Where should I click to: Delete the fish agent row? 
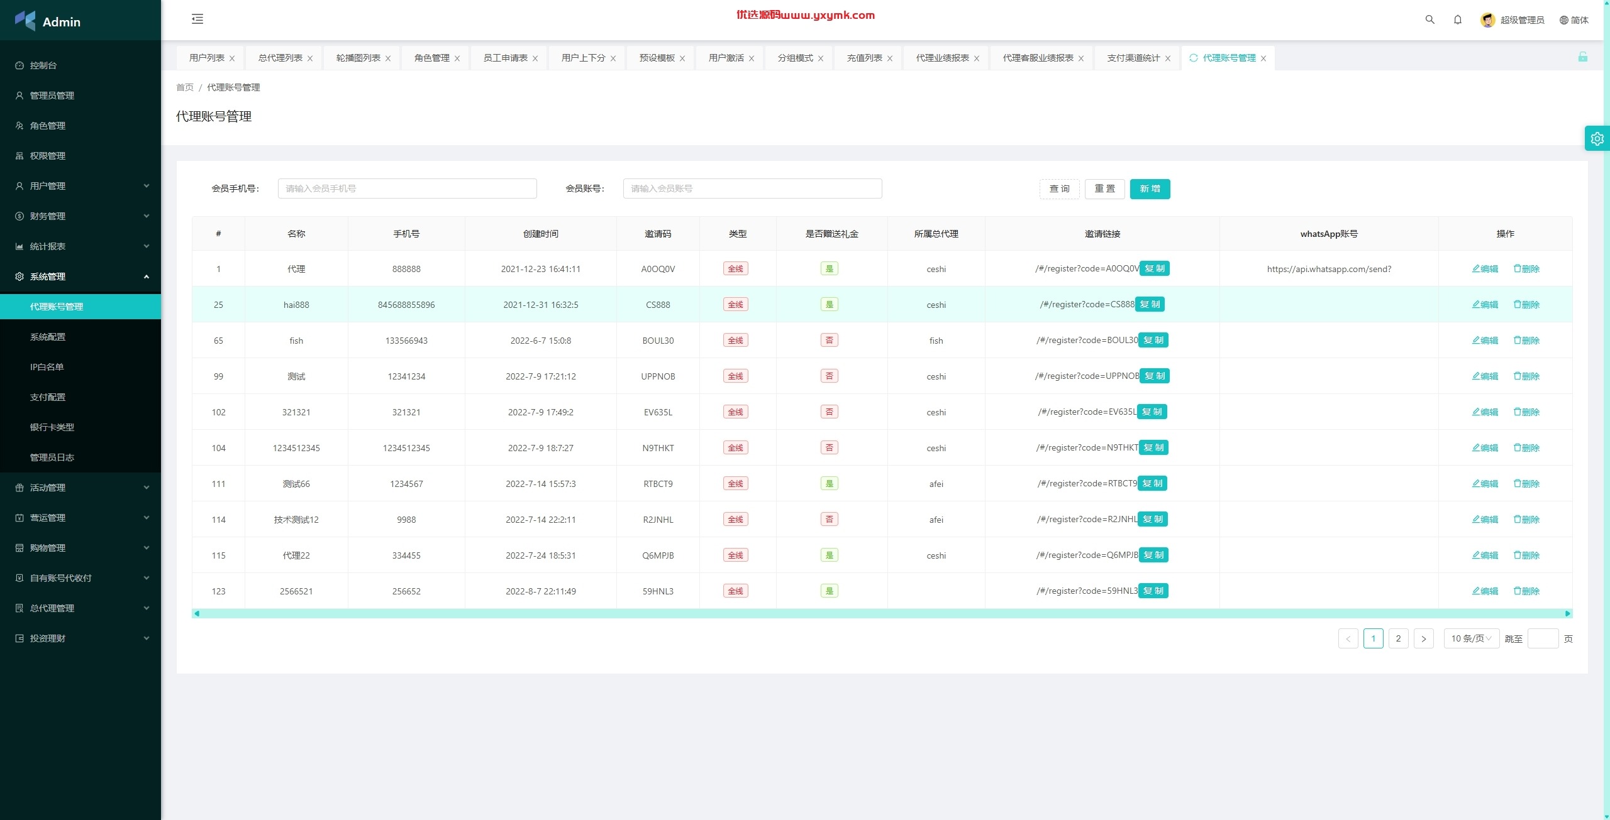click(1526, 341)
